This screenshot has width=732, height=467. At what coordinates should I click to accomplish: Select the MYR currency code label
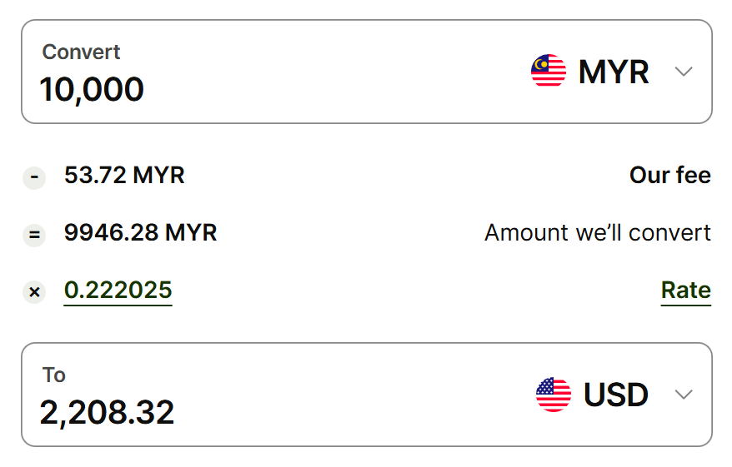tap(614, 72)
